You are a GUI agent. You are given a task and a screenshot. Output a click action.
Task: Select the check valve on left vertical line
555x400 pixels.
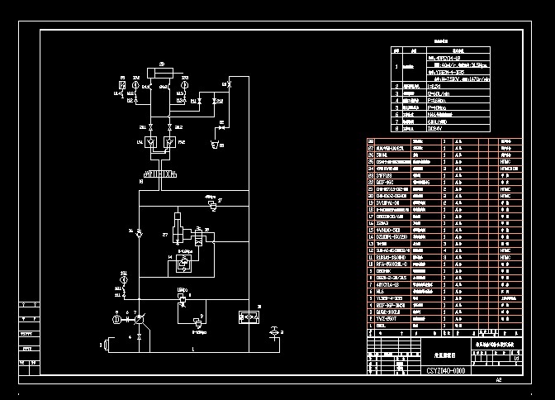(x=139, y=233)
